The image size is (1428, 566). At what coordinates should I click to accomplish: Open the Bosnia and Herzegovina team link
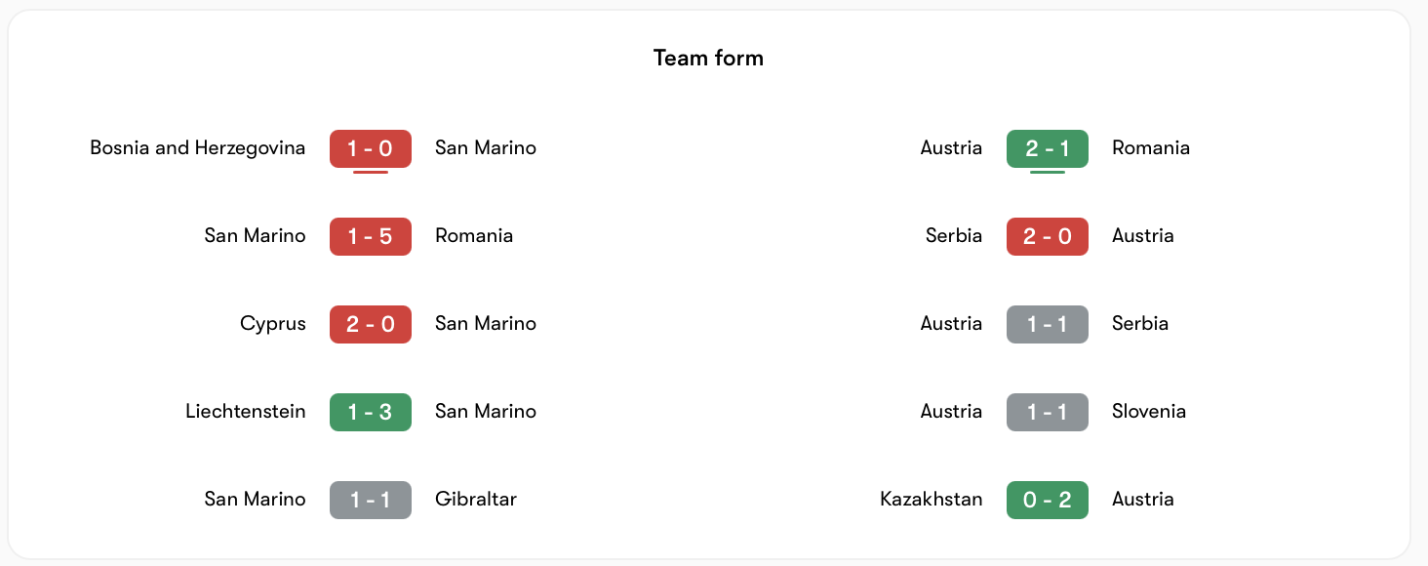[x=198, y=148]
